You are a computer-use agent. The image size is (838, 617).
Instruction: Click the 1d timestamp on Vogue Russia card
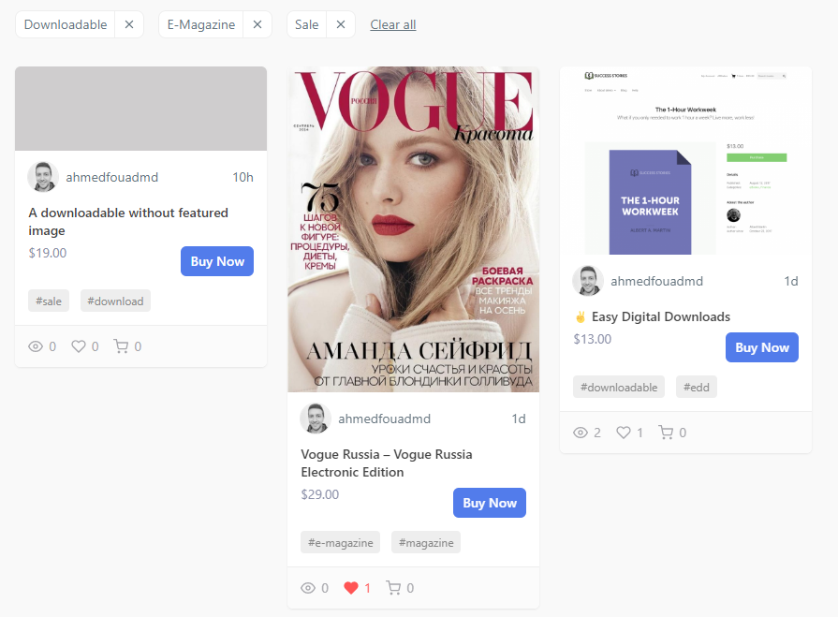519,419
